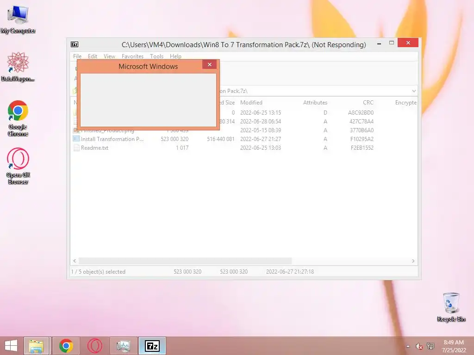Sort by the Modified column header
This screenshot has width=474, height=355.
pos(251,103)
